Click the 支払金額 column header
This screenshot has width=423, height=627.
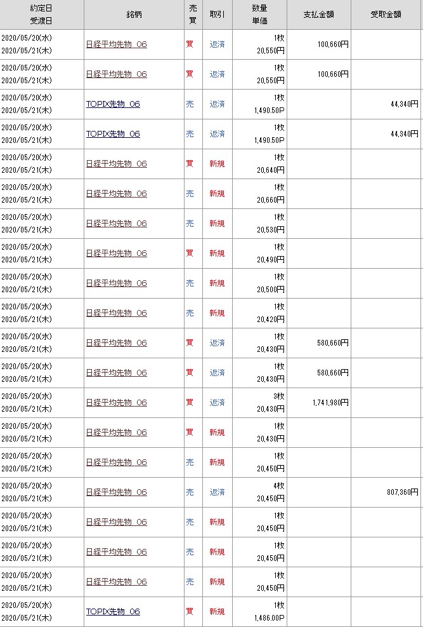318,14
